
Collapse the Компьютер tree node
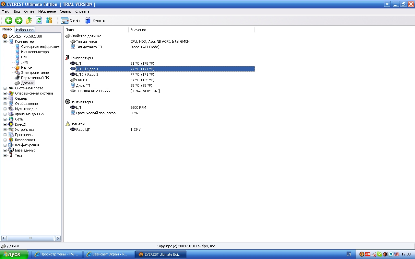click(5, 41)
